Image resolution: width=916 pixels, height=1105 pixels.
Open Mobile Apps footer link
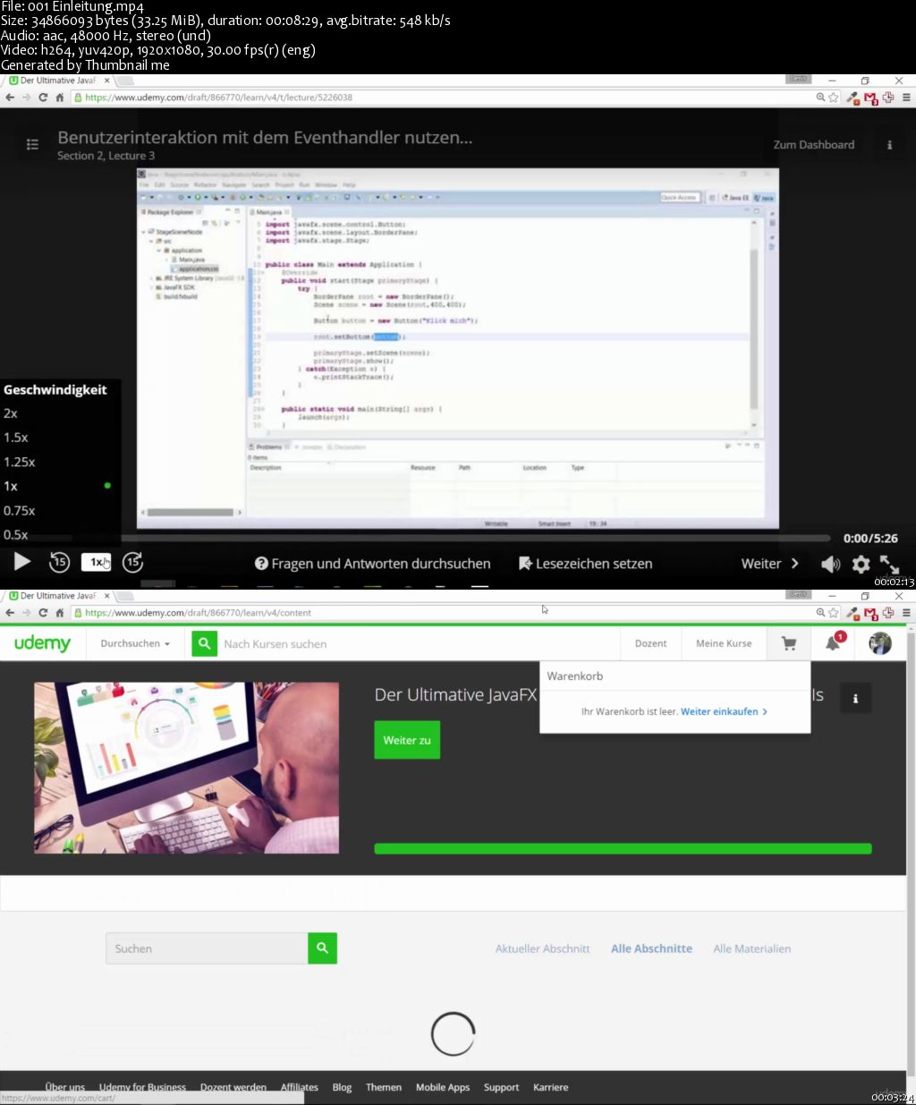point(443,1087)
